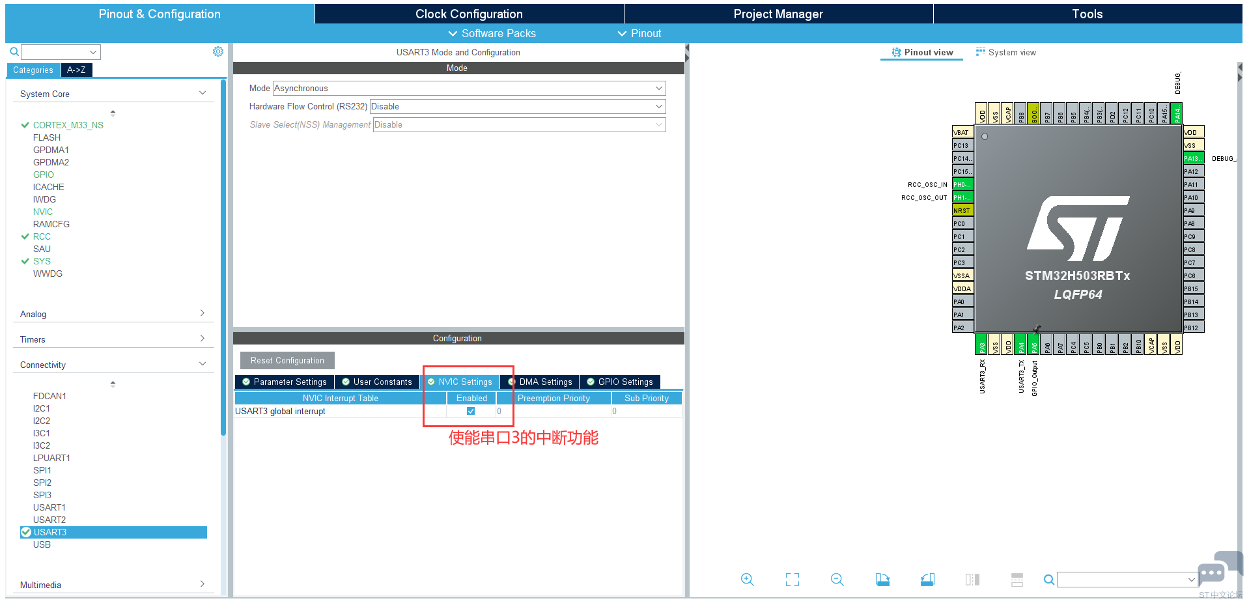Switch to Clock Configuration tab
Screen dimensions: 1249x605
pos(469,14)
